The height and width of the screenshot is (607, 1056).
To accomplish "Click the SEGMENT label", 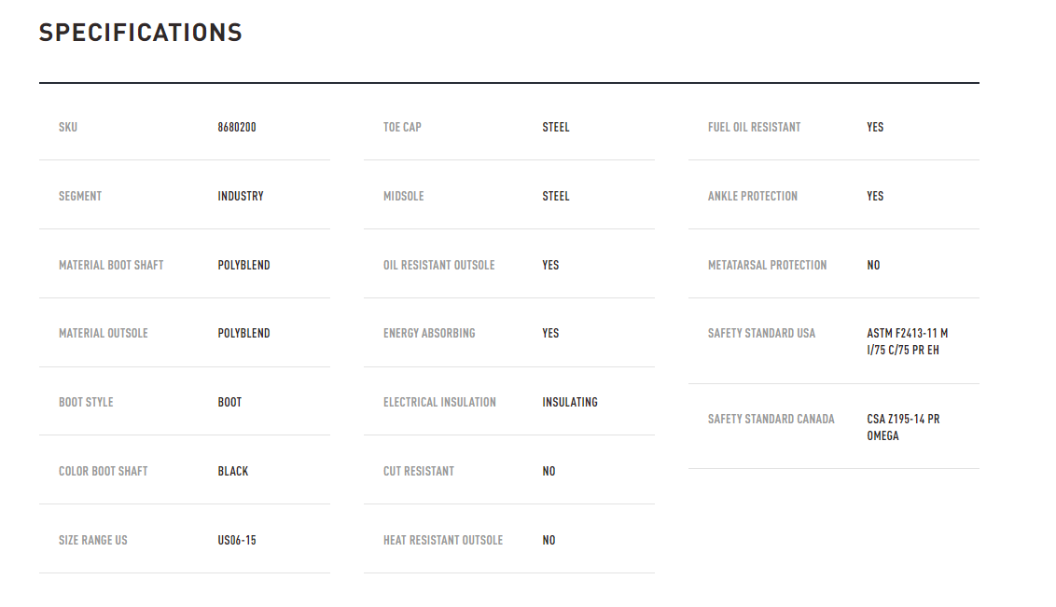I will pyautogui.click(x=80, y=196).
